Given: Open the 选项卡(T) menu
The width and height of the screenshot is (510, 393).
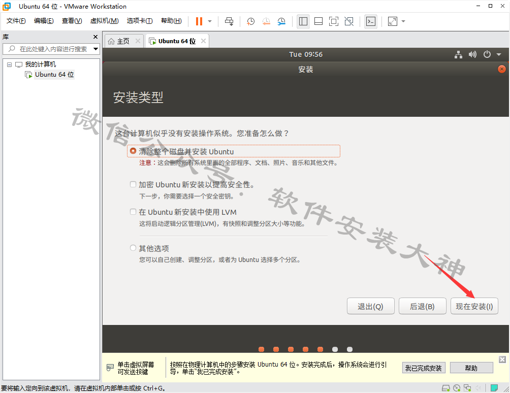Looking at the screenshot, I should click(140, 21).
